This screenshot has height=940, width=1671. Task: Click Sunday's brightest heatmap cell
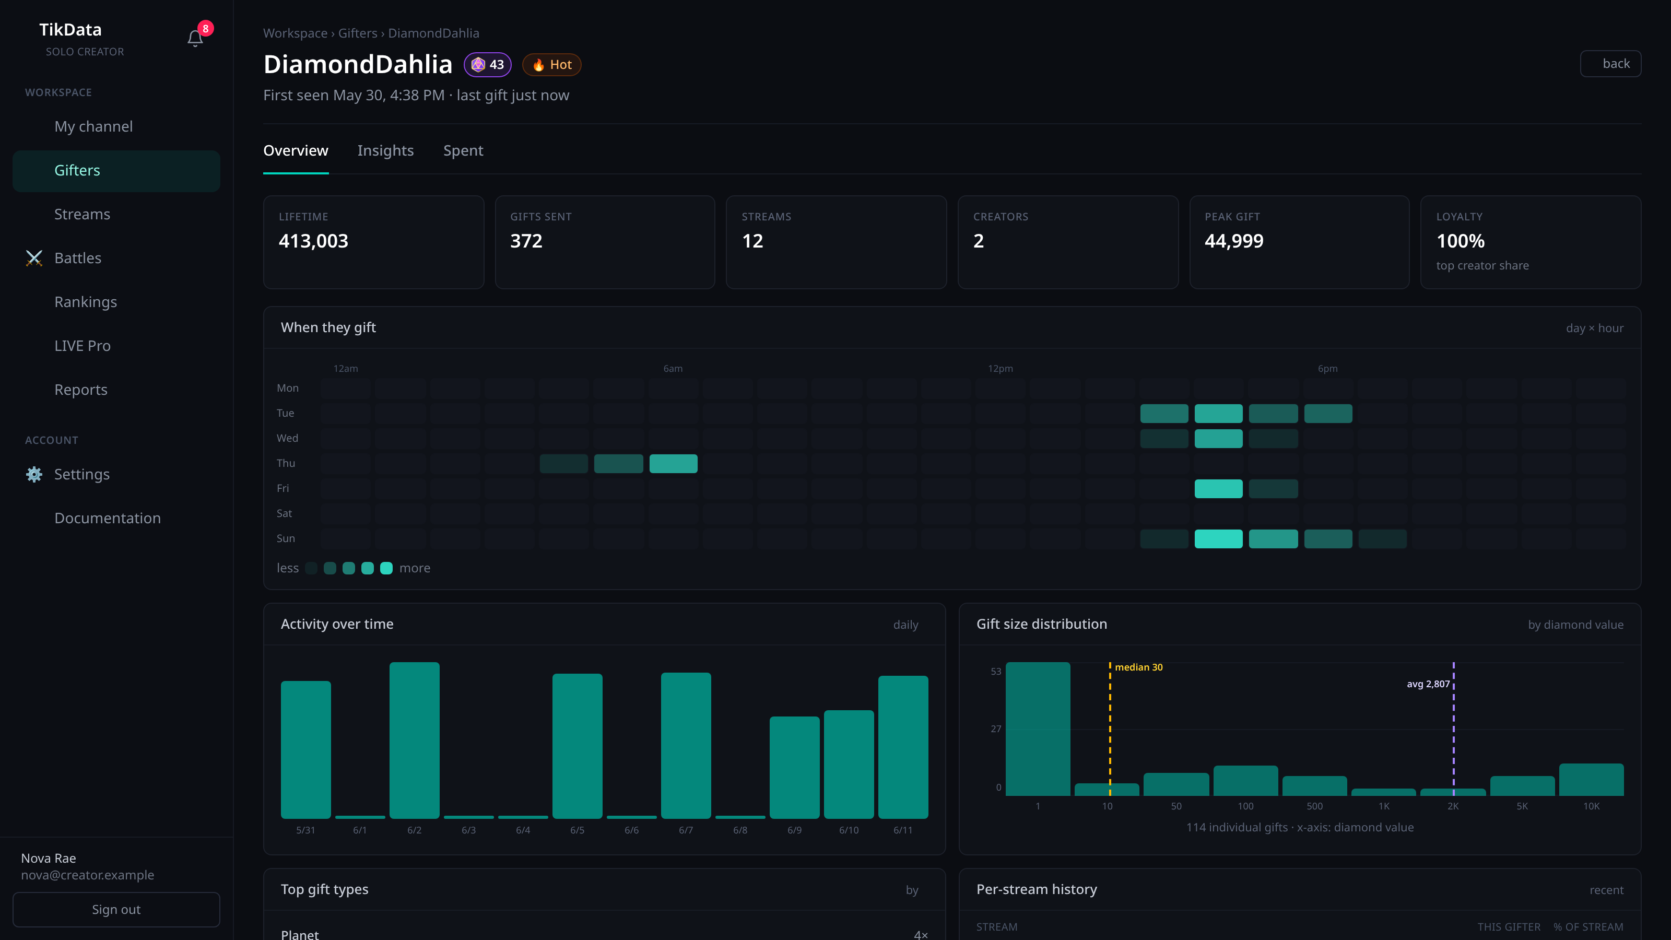[x=1219, y=539]
